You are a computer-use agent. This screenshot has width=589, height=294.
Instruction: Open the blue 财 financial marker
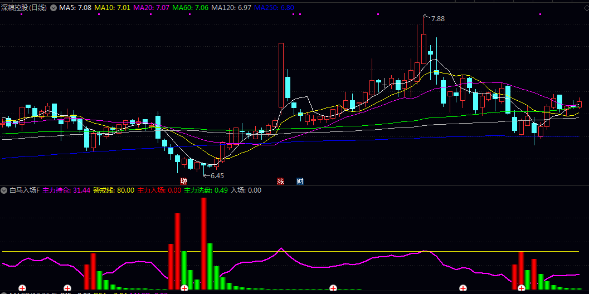point(300,182)
